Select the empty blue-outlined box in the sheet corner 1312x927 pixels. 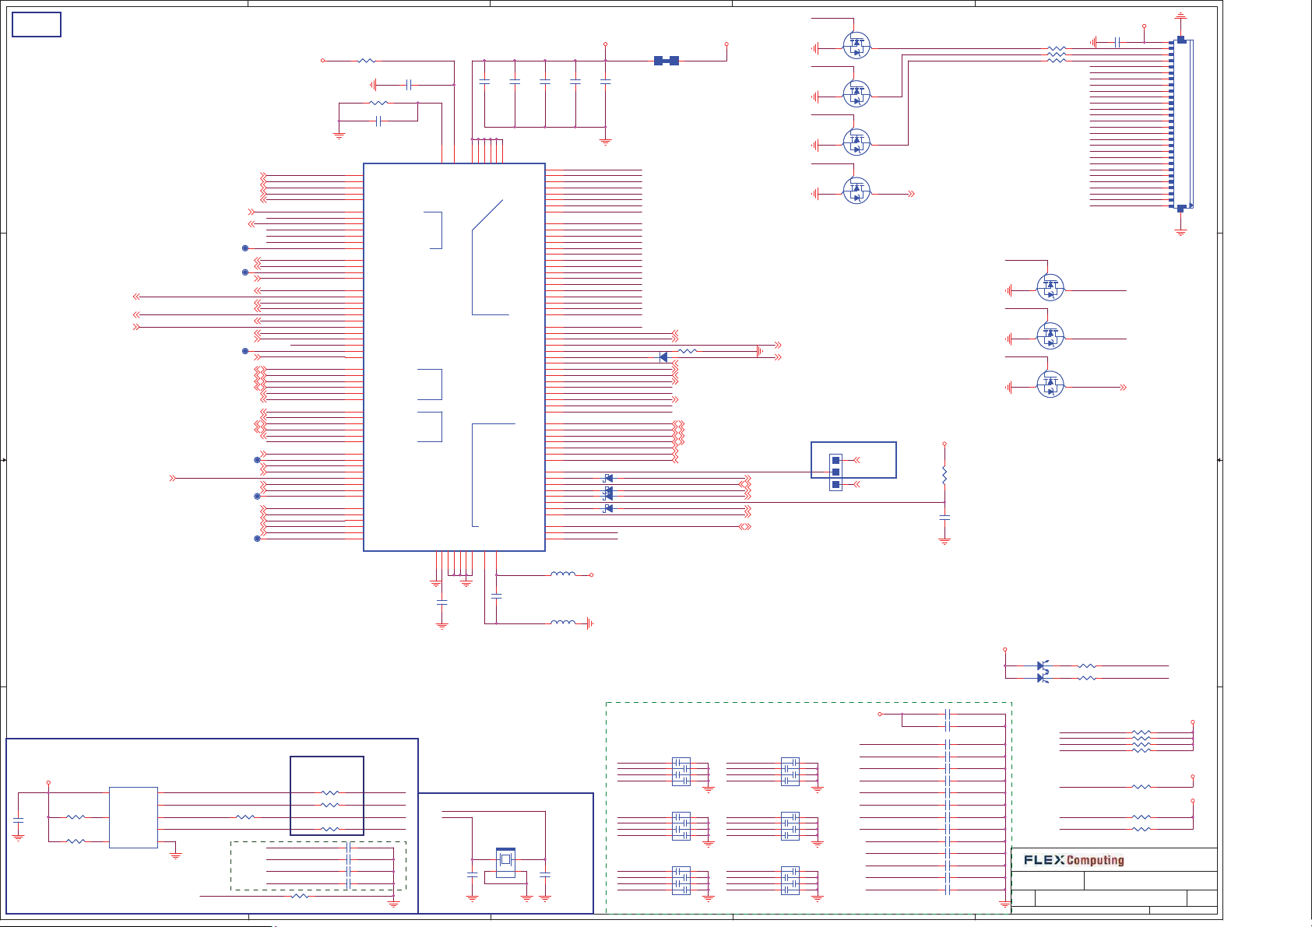[x=37, y=25]
